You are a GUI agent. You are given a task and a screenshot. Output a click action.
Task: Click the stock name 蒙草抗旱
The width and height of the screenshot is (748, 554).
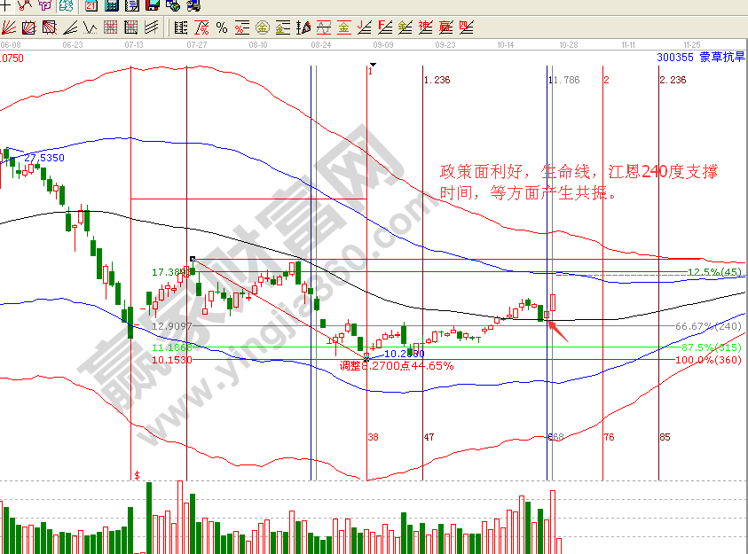click(723, 58)
